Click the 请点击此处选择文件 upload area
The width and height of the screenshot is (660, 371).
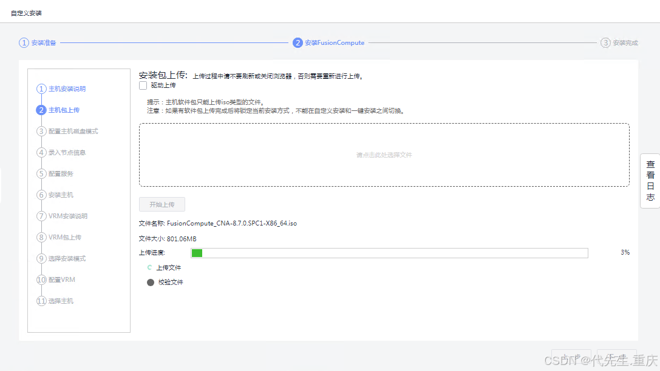384,155
